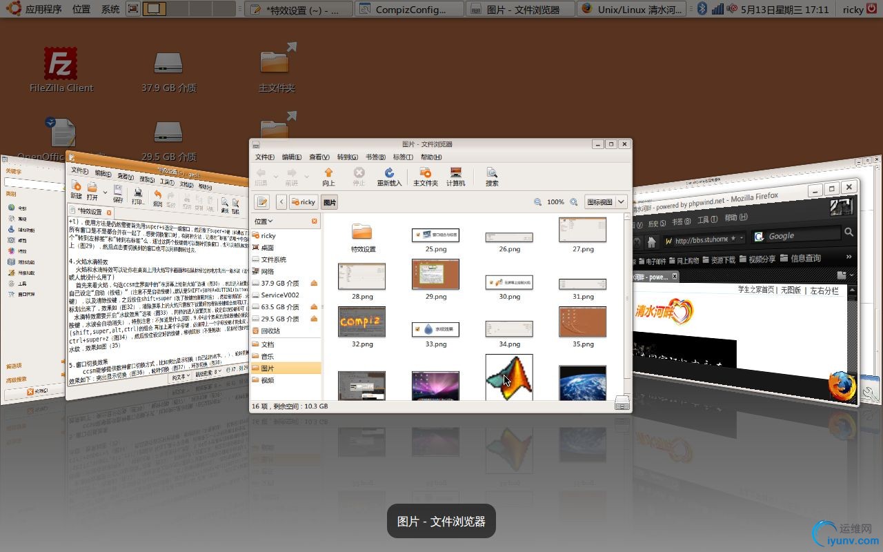Image resolution: width=883 pixels, height=552 pixels.
Task: Open the 书签(B) menu in file browser
Action: pyautogui.click(x=376, y=157)
